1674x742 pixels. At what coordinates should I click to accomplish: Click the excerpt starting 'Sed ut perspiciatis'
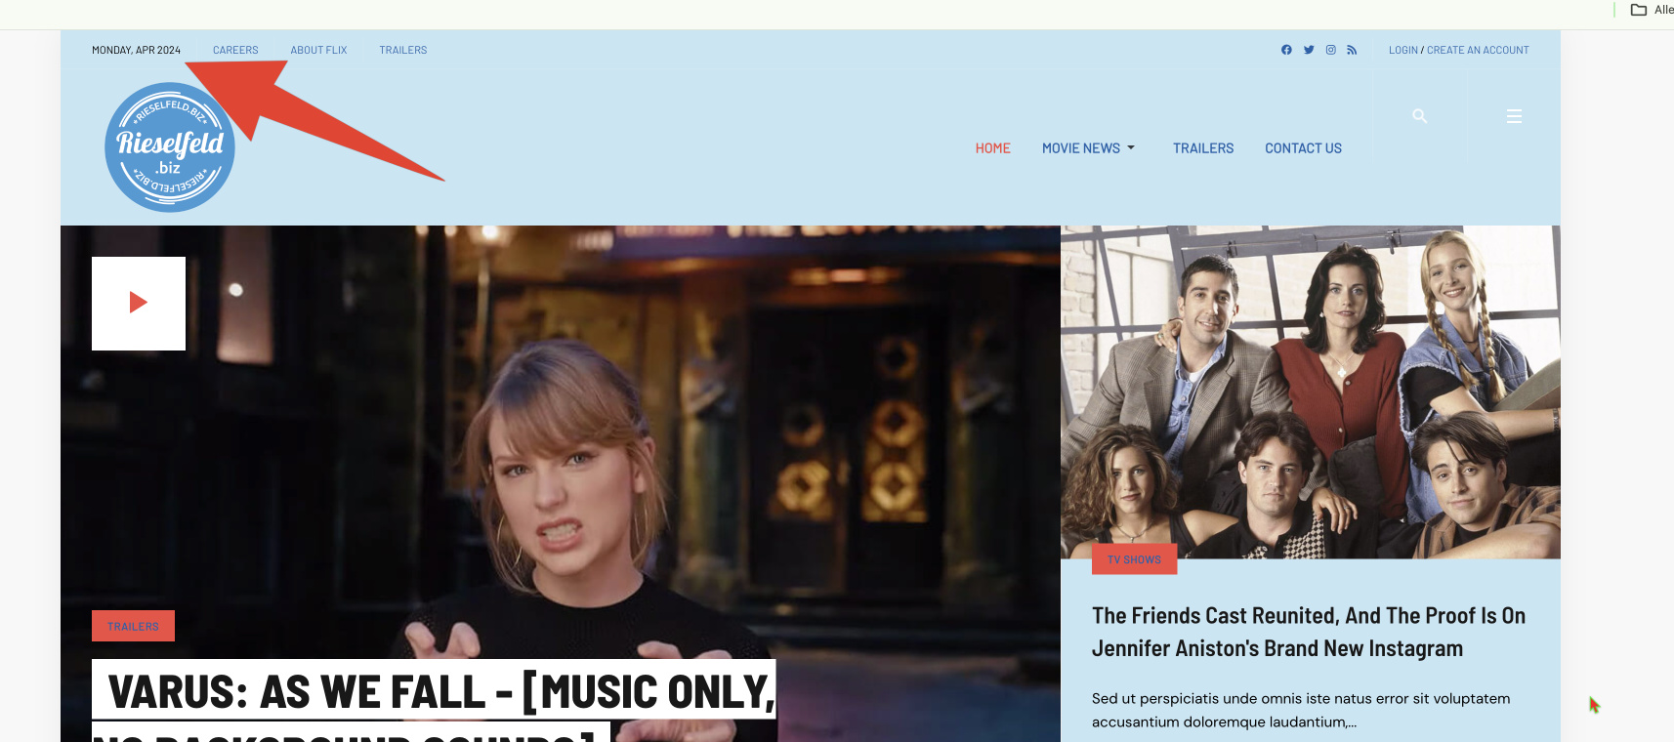(x=1301, y=710)
